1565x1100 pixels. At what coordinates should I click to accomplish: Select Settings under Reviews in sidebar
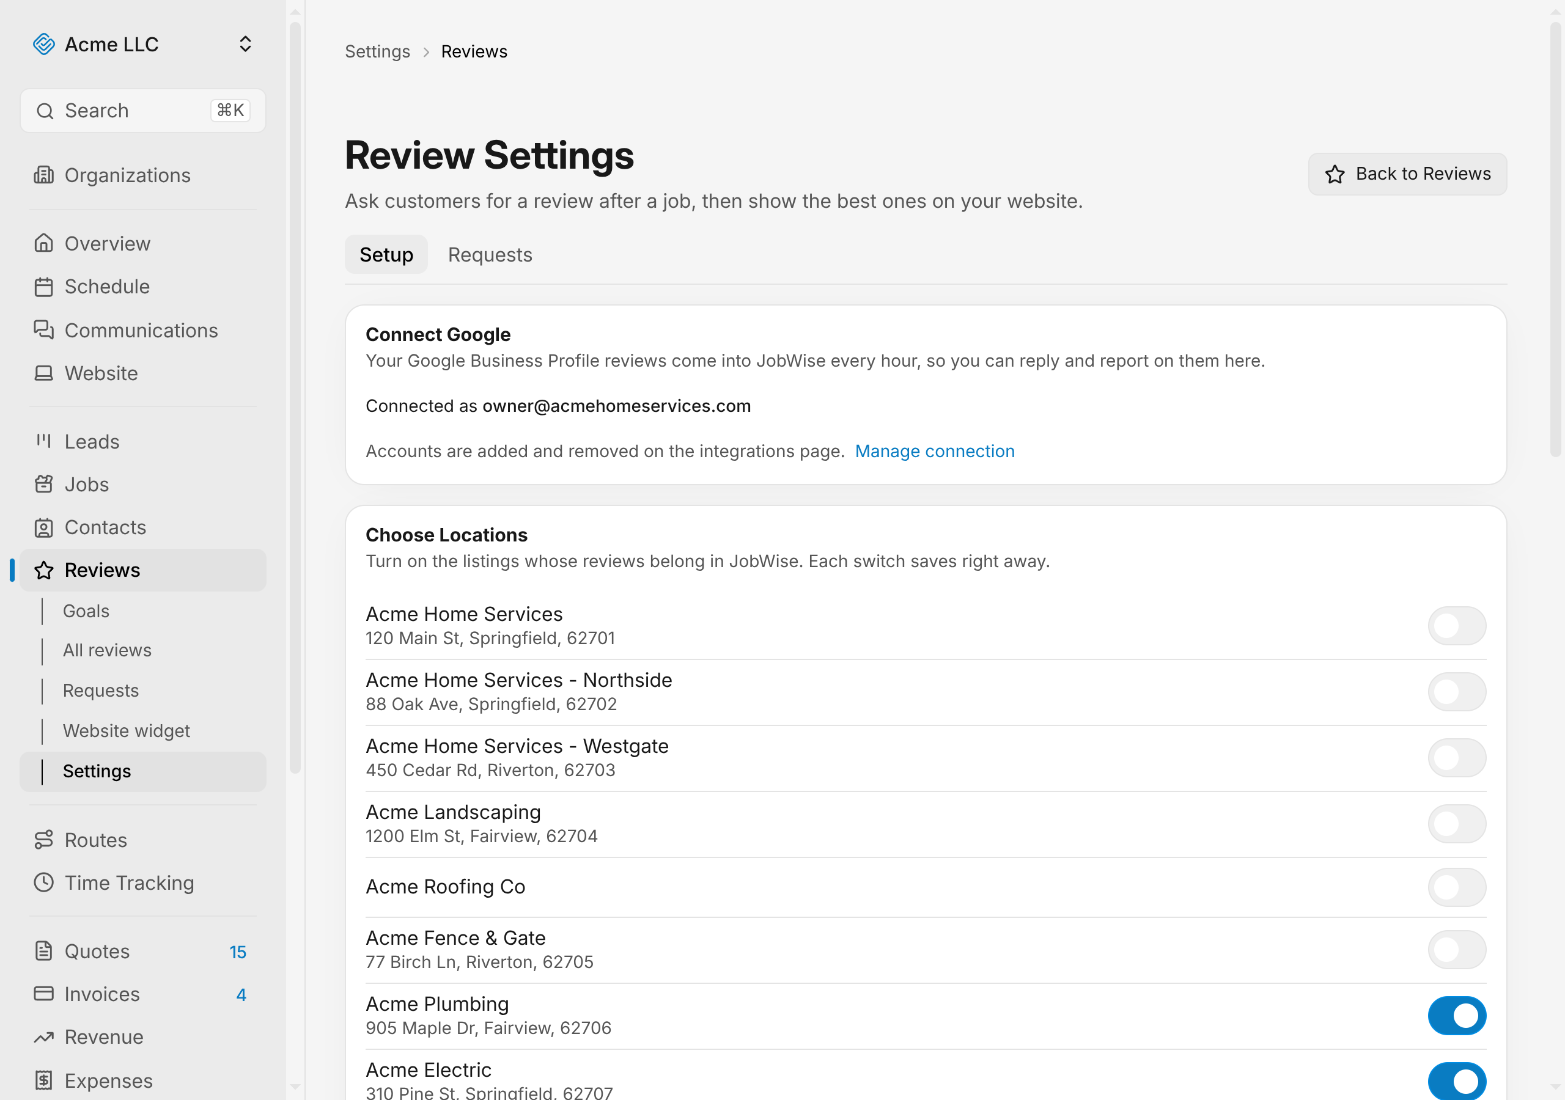pos(143,771)
